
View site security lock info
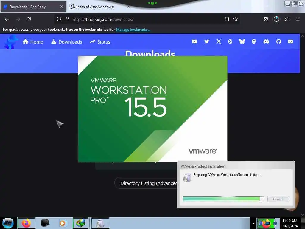pos(67,19)
